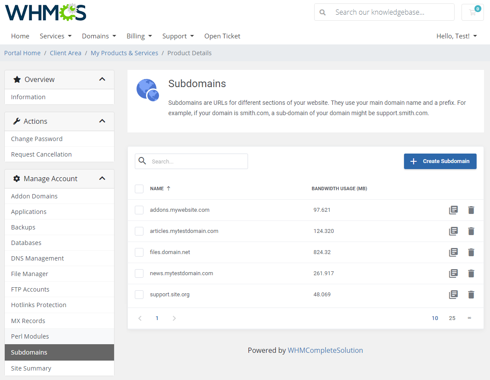Sort the table by the NAME column arrow

pyautogui.click(x=167, y=188)
